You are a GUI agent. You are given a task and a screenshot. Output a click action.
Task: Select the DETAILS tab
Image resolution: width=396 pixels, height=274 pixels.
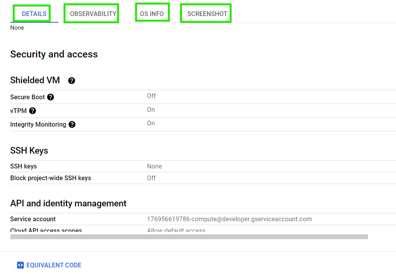tap(34, 13)
